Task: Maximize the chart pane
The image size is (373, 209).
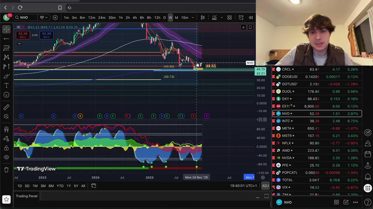Action: (250, 27)
